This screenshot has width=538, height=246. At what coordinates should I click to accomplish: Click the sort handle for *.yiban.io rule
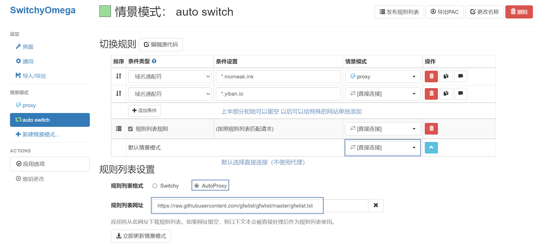[x=119, y=94]
